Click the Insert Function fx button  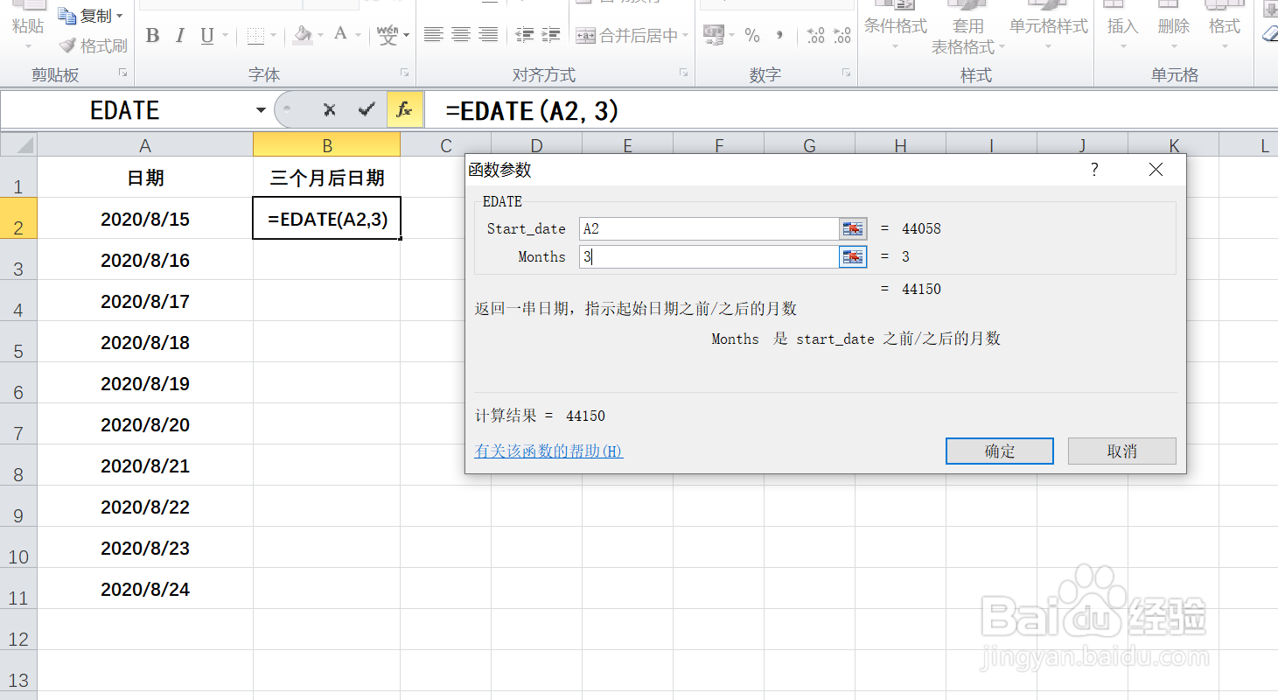point(404,109)
